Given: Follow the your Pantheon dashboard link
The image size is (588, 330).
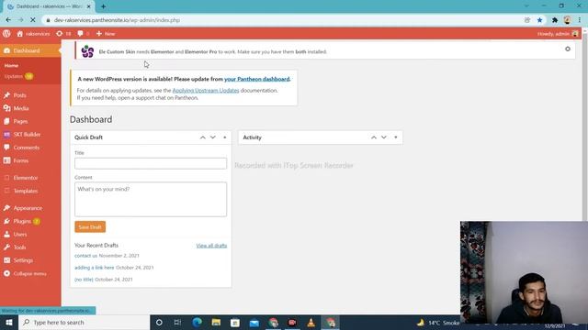Looking at the screenshot, I should coord(257,80).
